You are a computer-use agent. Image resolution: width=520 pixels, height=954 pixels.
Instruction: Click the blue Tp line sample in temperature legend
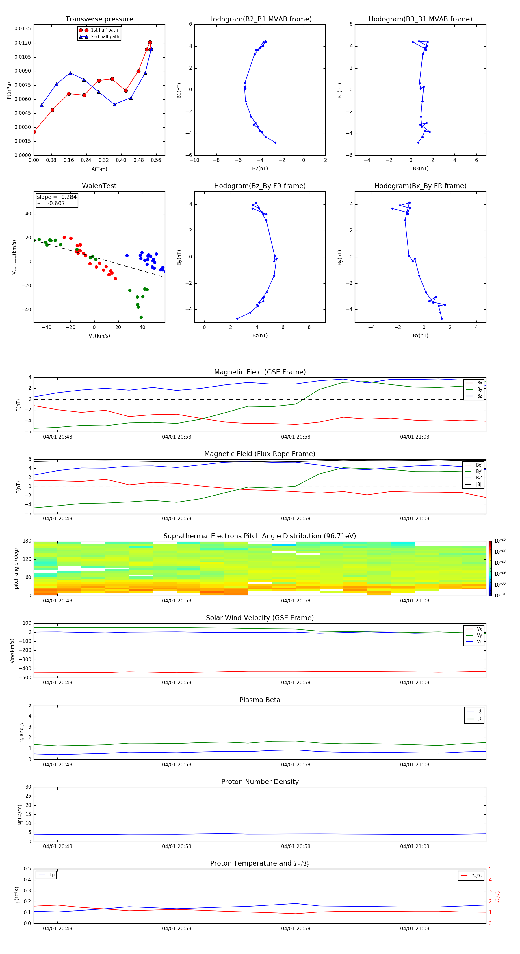pyautogui.click(x=42, y=875)
